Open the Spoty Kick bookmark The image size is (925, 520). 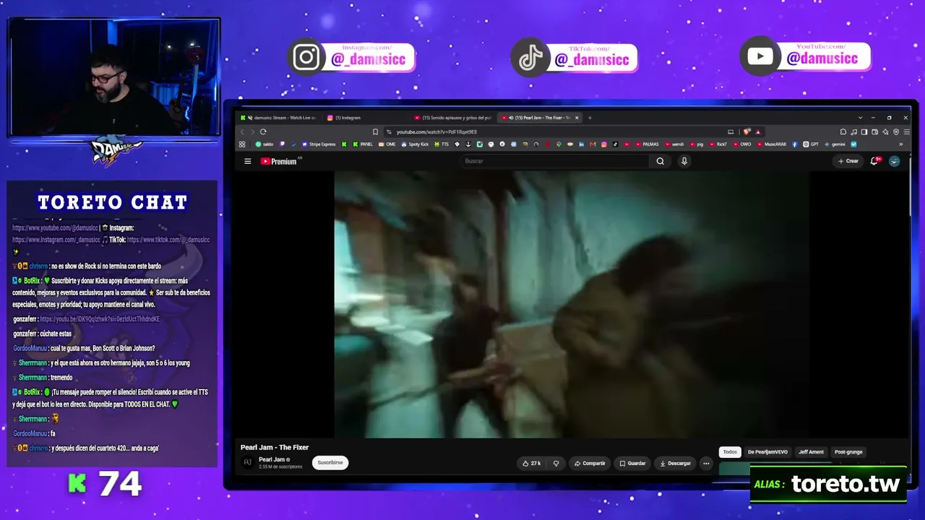(x=415, y=144)
